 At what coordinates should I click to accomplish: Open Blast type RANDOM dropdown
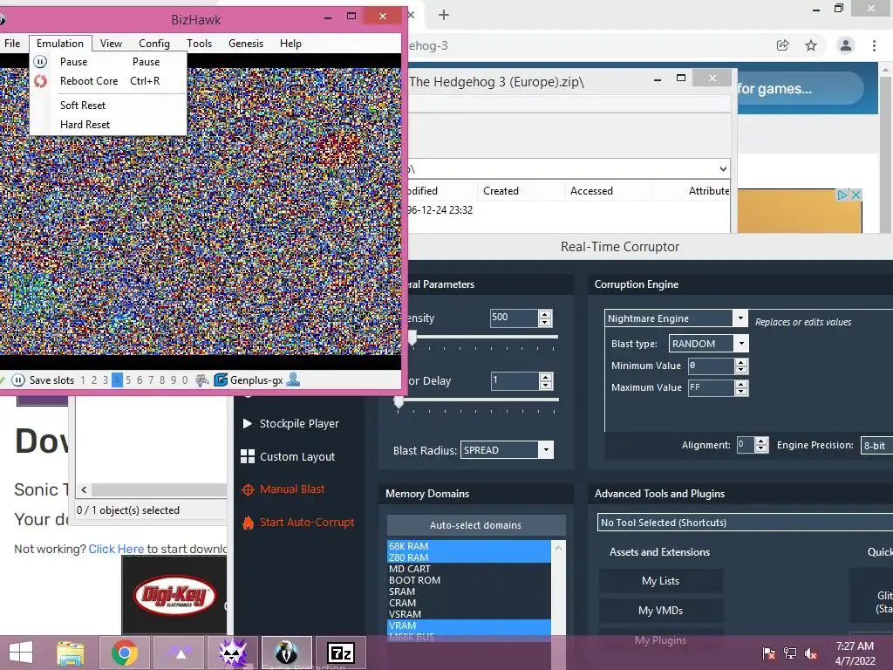pyautogui.click(x=741, y=344)
